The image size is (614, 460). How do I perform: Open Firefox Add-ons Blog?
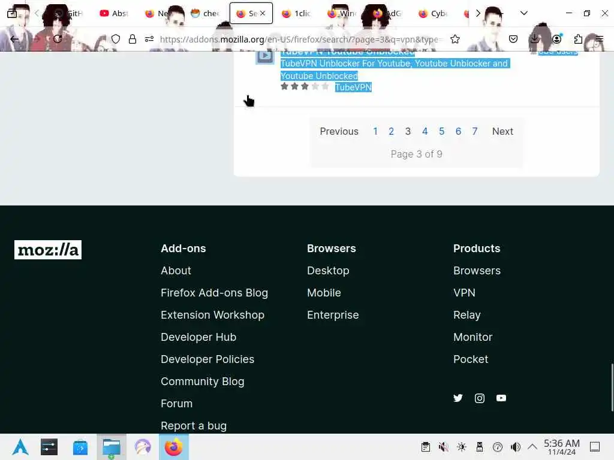pos(214,293)
